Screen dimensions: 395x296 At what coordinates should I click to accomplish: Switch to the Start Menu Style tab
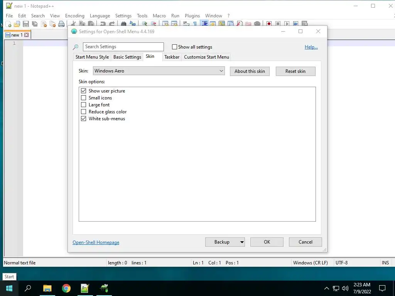pos(92,57)
